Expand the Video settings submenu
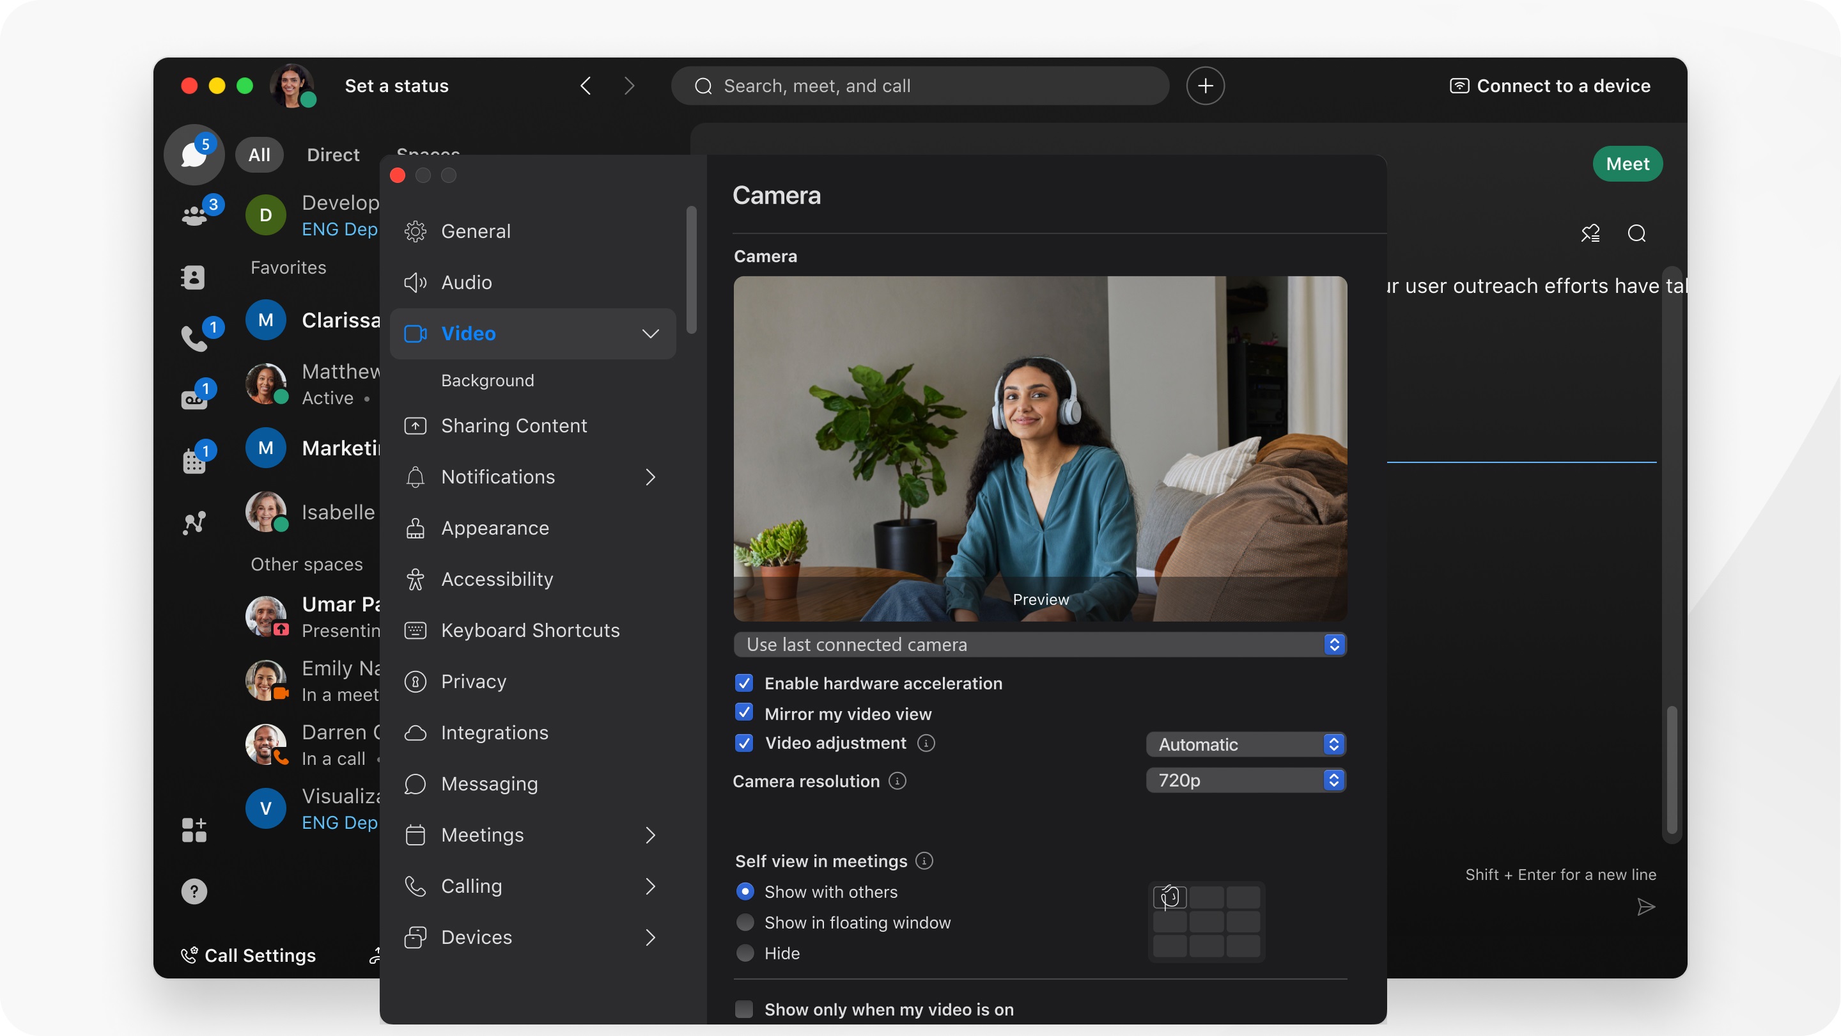The height and width of the screenshot is (1036, 1841). [x=649, y=333]
